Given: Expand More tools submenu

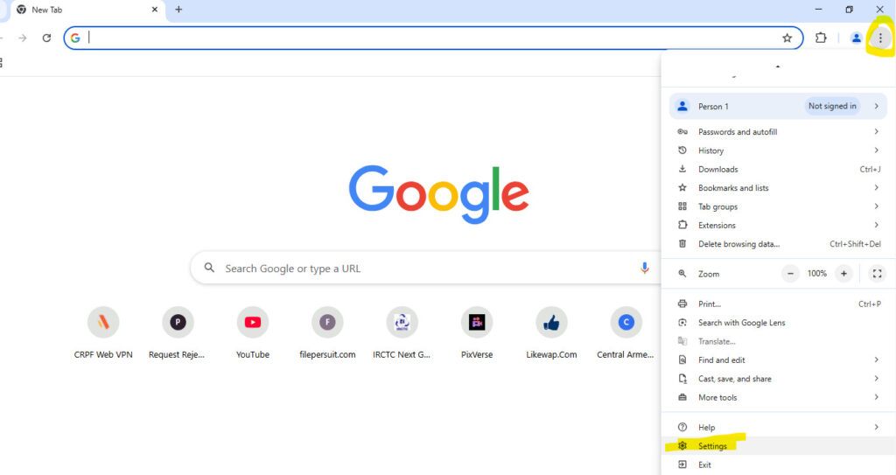Looking at the screenshot, I should [778, 397].
